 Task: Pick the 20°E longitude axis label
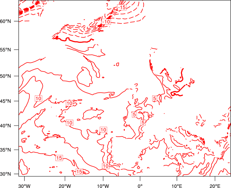click(215, 186)
